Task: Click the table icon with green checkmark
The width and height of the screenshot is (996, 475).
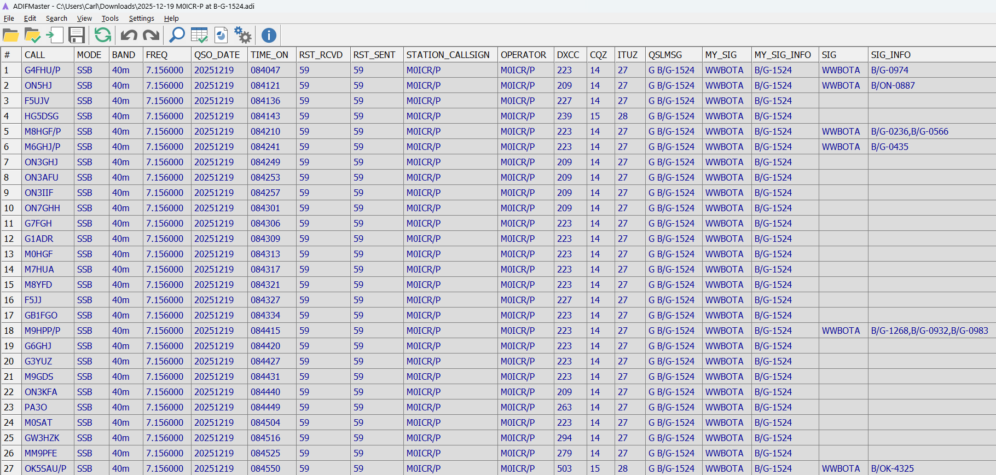Action: [199, 36]
